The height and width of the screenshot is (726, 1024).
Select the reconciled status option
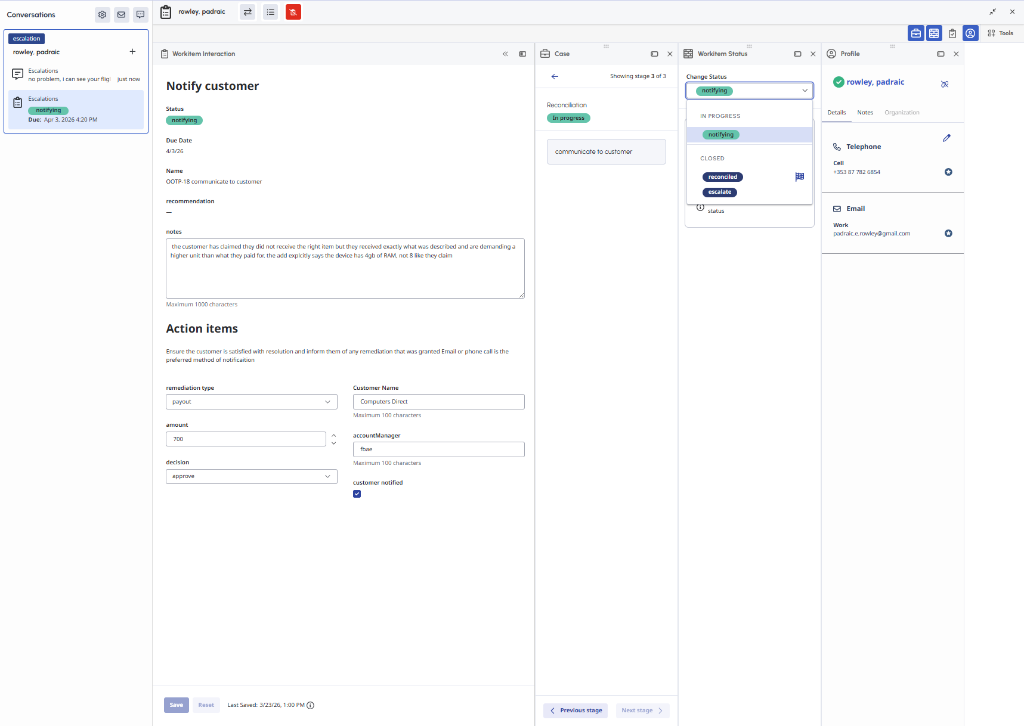[723, 177]
